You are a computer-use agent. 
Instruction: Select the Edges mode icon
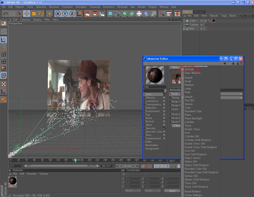pos(3,61)
